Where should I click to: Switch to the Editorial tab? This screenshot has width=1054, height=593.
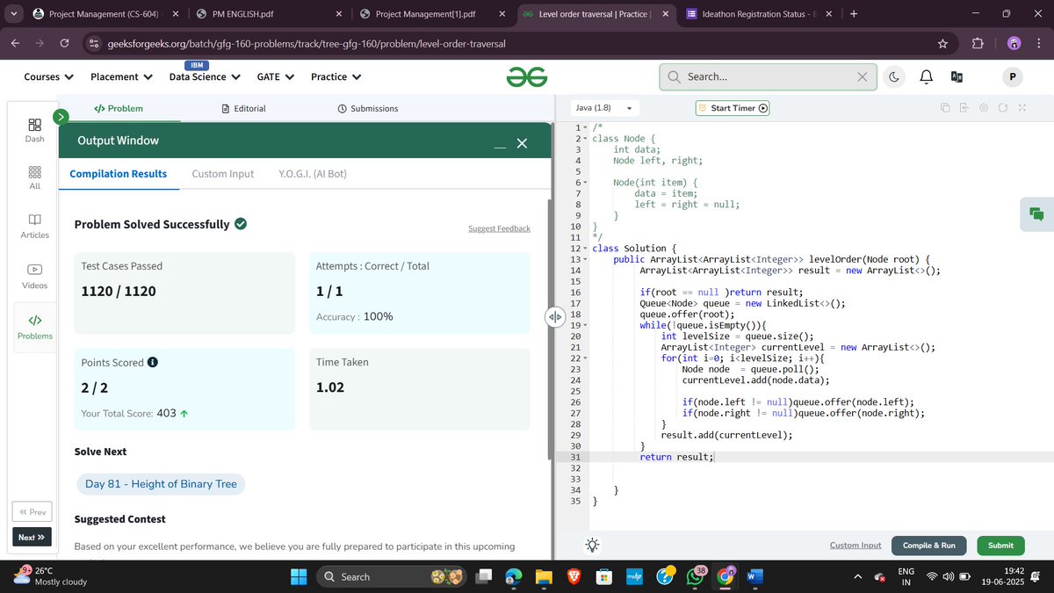coord(243,108)
